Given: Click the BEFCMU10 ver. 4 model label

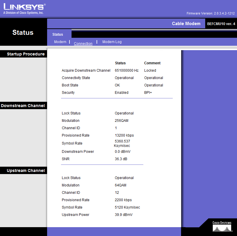Looking at the screenshot, I should 221,24.
